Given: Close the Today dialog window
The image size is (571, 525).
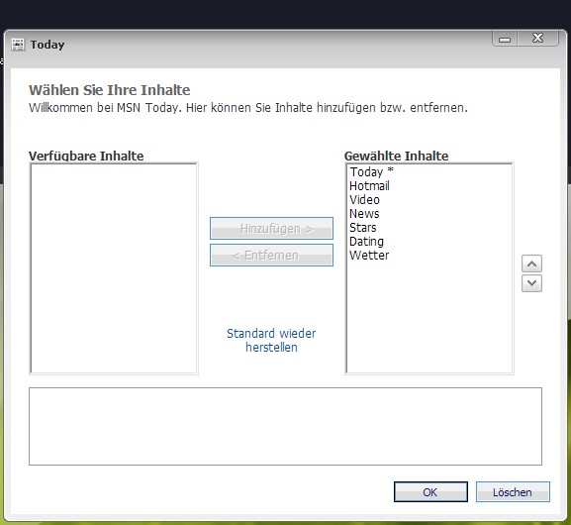Looking at the screenshot, I should (538, 39).
